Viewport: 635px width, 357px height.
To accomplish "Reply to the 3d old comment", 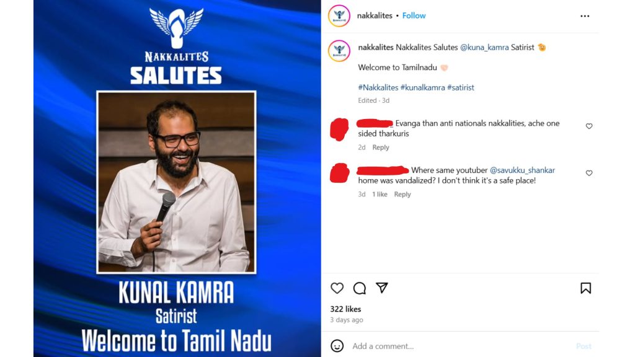I will [402, 194].
